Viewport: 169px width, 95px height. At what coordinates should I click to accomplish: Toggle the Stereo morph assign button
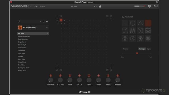89,76
